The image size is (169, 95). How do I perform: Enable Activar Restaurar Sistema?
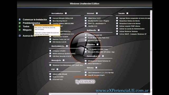(x=117, y=31)
